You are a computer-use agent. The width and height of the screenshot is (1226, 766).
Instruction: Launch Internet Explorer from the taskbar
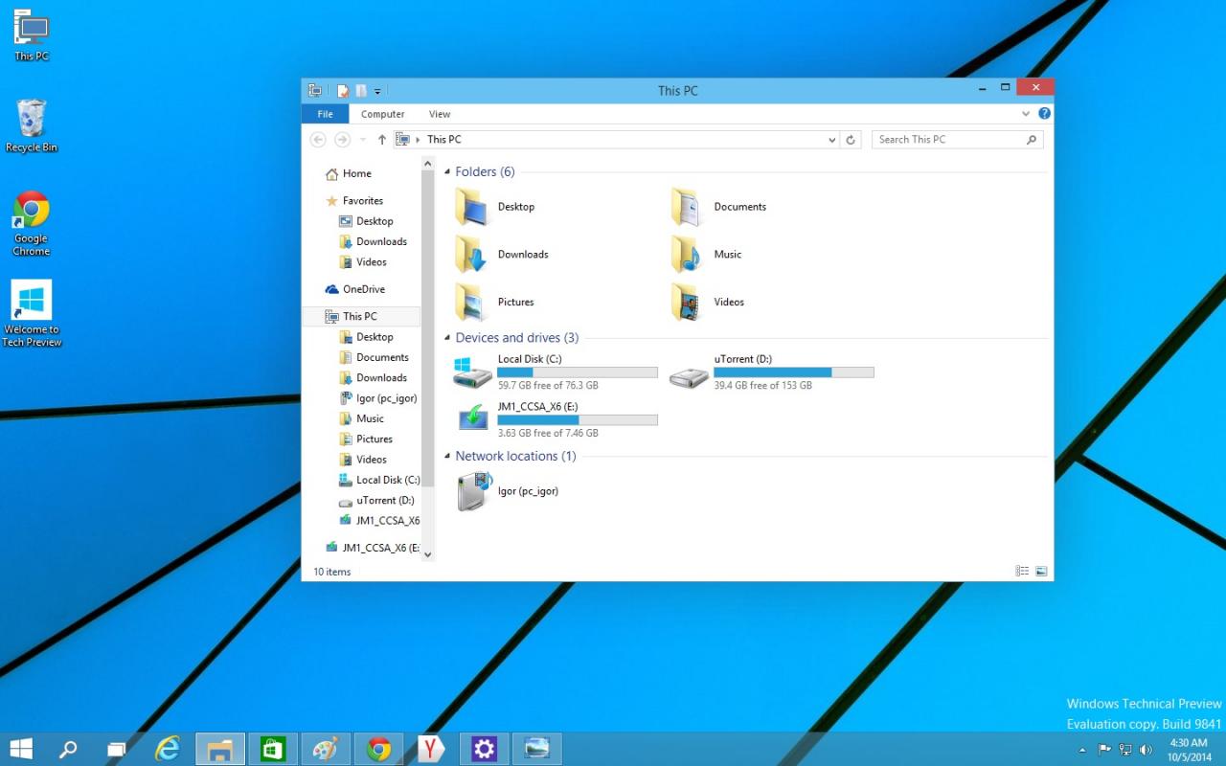click(x=169, y=749)
